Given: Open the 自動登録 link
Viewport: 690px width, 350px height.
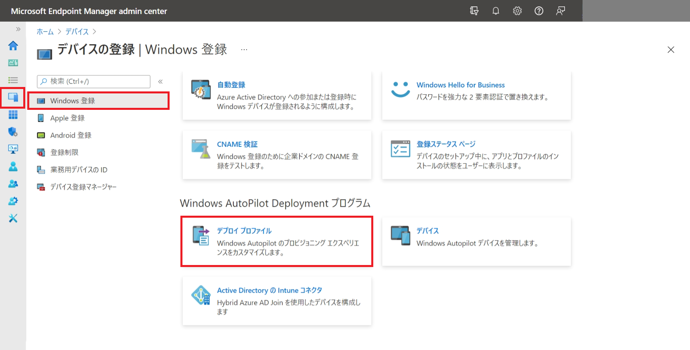Looking at the screenshot, I should click(231, 85).
